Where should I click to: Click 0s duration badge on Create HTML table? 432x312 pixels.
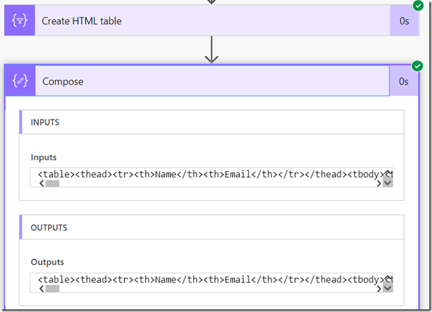(404, 21)
